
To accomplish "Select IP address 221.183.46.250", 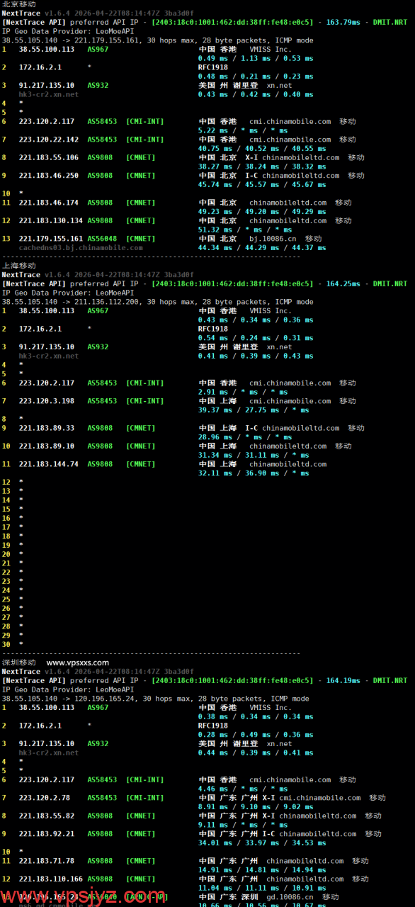I will 49,176.
